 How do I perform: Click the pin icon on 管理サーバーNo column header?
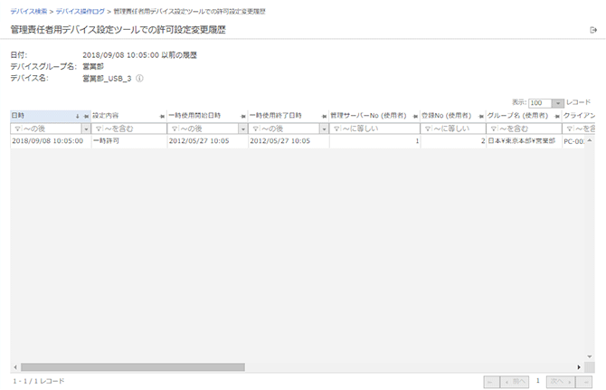pyautogui.click(x=417, y=117)
